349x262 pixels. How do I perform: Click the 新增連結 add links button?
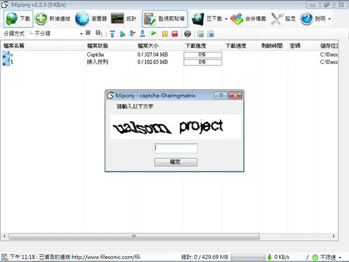[x=52, y=19]
